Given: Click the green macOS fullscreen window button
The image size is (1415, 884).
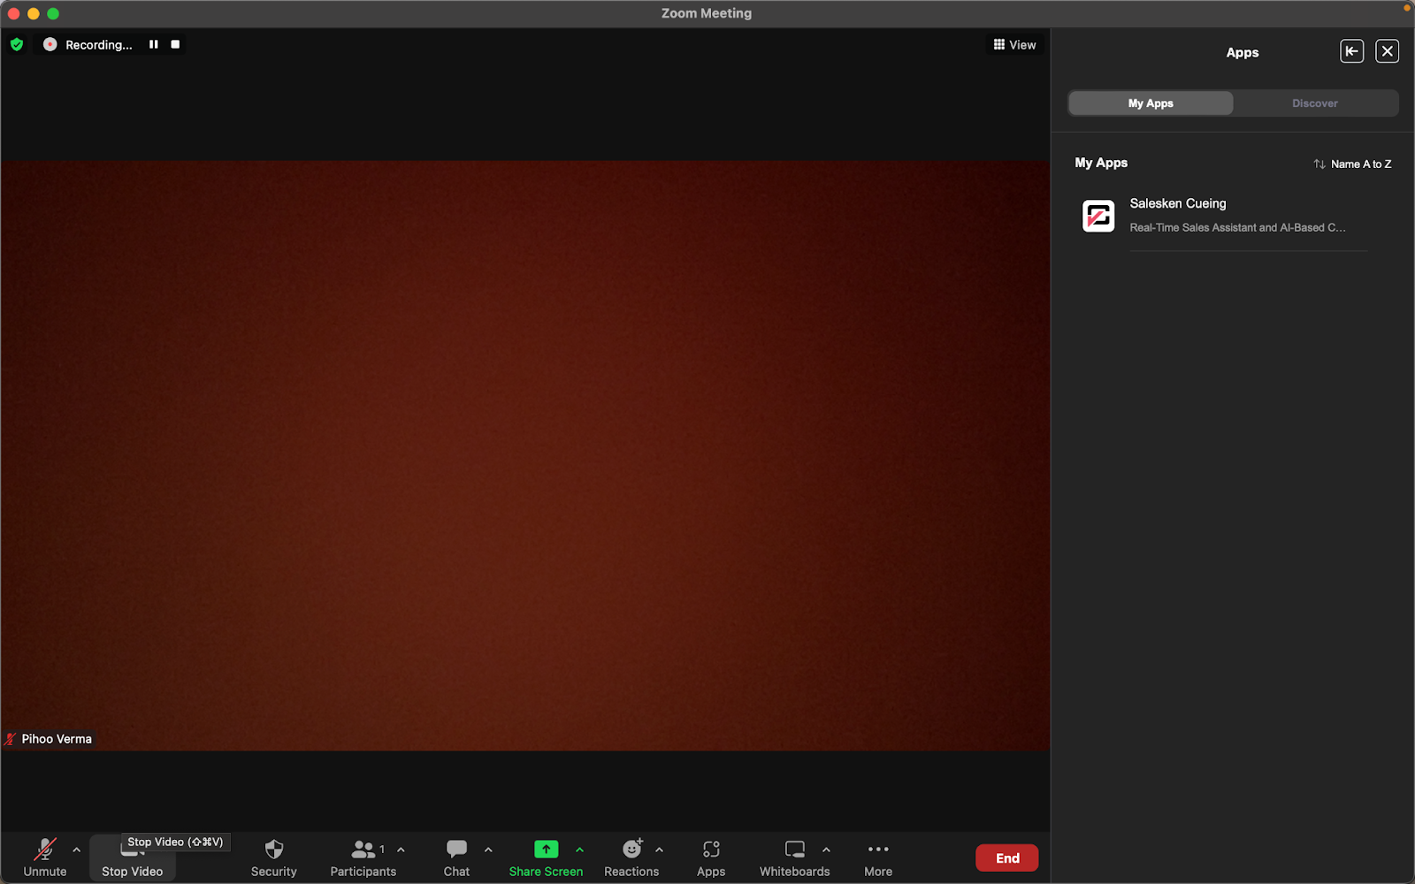Looking at the screenshot, I should [53, 13].
